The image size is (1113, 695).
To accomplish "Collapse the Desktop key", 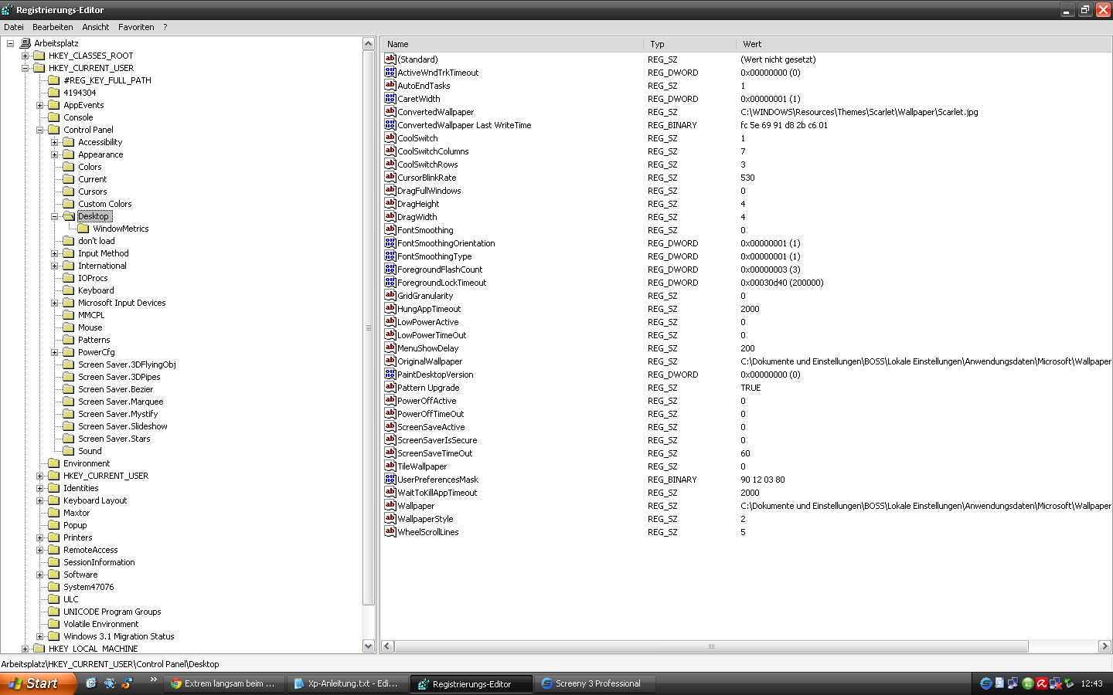I will [55, 216].
